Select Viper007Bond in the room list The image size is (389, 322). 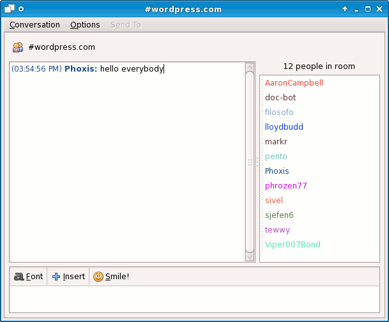(293, 245)
